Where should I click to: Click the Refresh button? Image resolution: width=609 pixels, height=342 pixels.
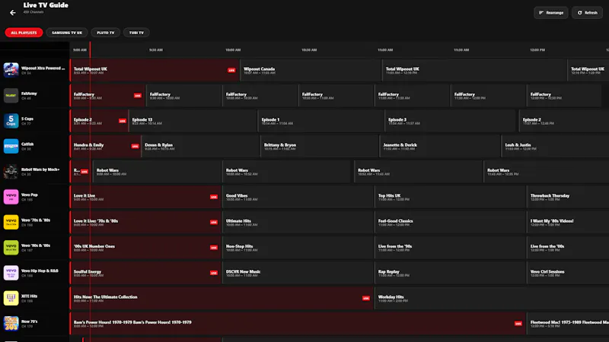click(587, 13)
